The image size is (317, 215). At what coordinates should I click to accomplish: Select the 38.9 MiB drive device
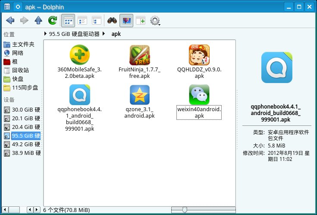click(22, 153)
